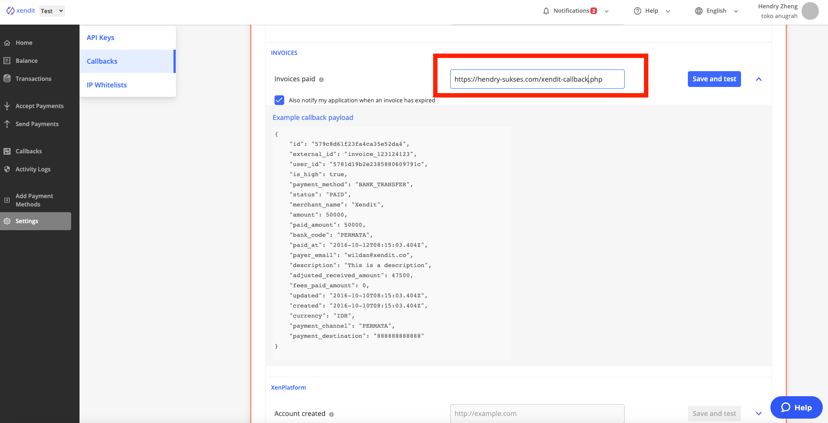The height and width of the screenshot is (423, 828).
Task: Click the Callbacks sidebar icon
Action: [7, 151]
